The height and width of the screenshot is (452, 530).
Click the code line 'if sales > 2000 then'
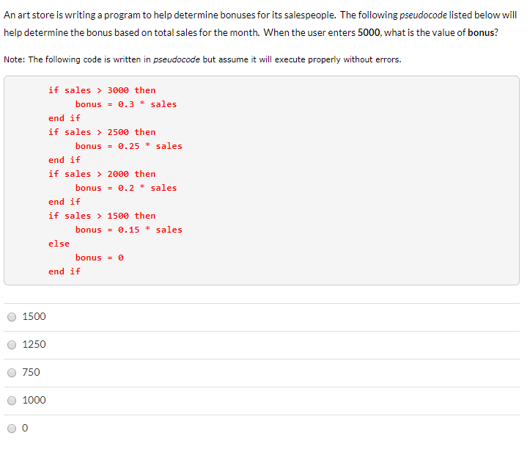pos(102,174)
